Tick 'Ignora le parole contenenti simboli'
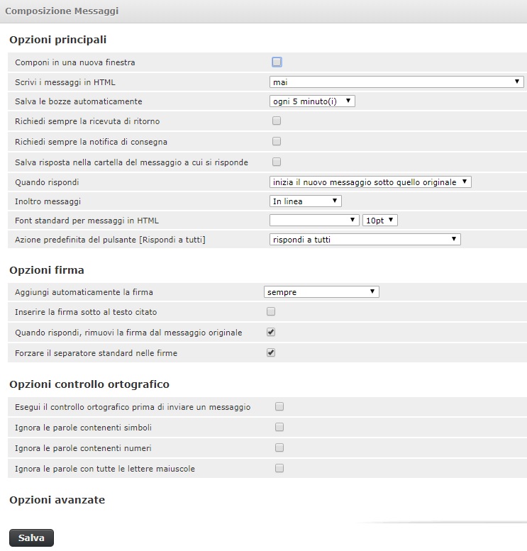 pos(279,427)
